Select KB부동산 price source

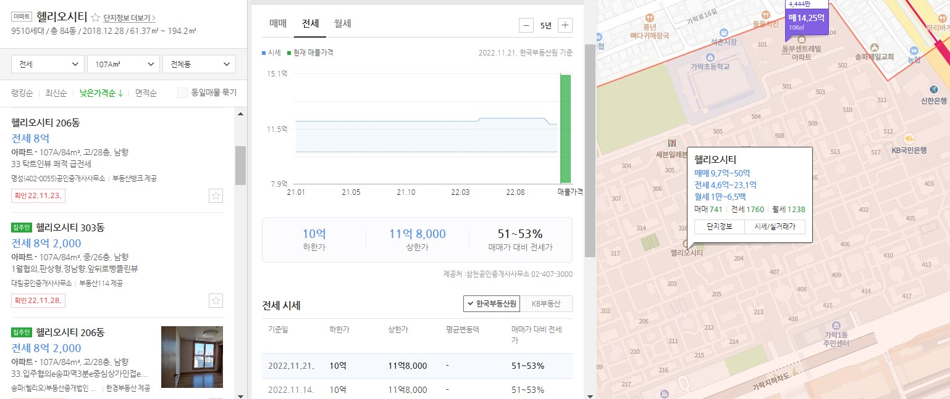pos(546,303)
